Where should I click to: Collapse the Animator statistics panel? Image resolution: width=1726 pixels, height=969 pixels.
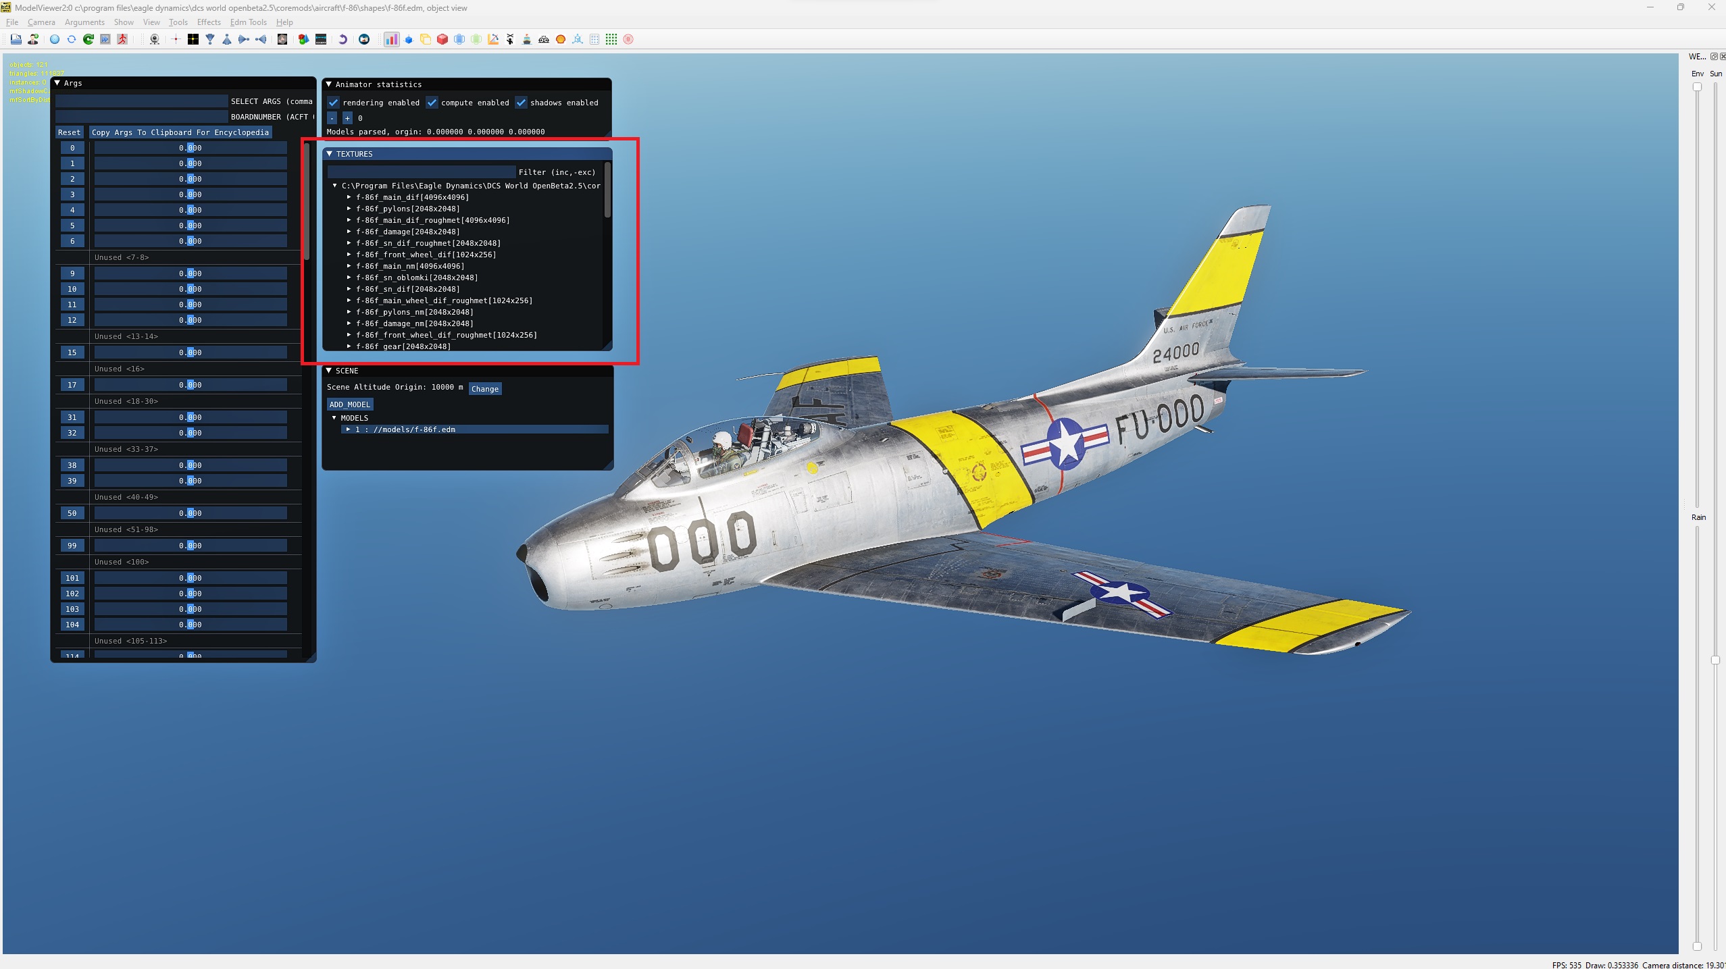329,84
